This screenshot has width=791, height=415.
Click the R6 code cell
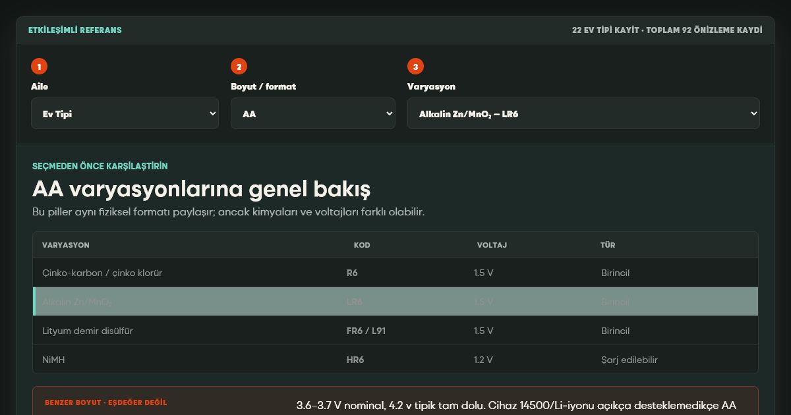pyautogui.click(x=352, y=273)
